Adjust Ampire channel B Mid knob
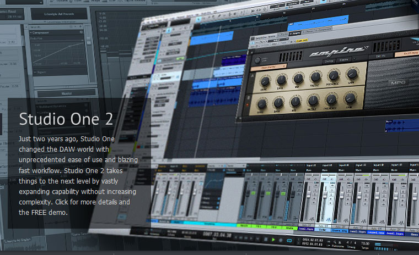The width and height of the screenshot is (419, 255). (x=296, y=101)
